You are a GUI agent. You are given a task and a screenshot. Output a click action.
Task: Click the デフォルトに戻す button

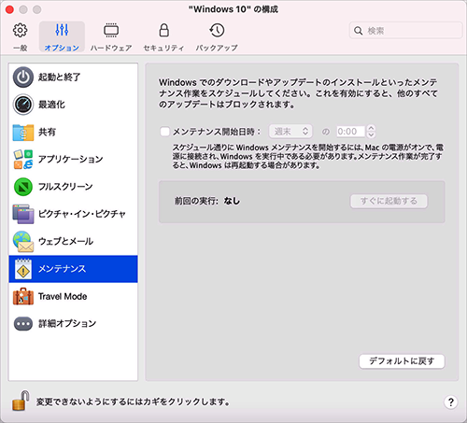pyautogui.click(x=402, y=361)
